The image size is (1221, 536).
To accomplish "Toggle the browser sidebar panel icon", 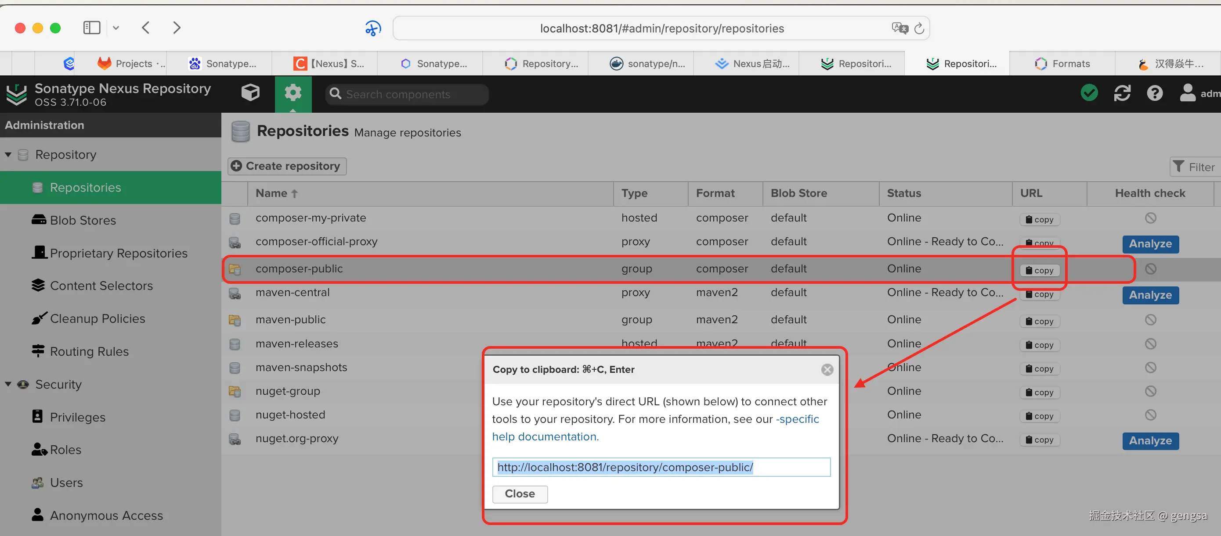I will click(x=91, y=28).
